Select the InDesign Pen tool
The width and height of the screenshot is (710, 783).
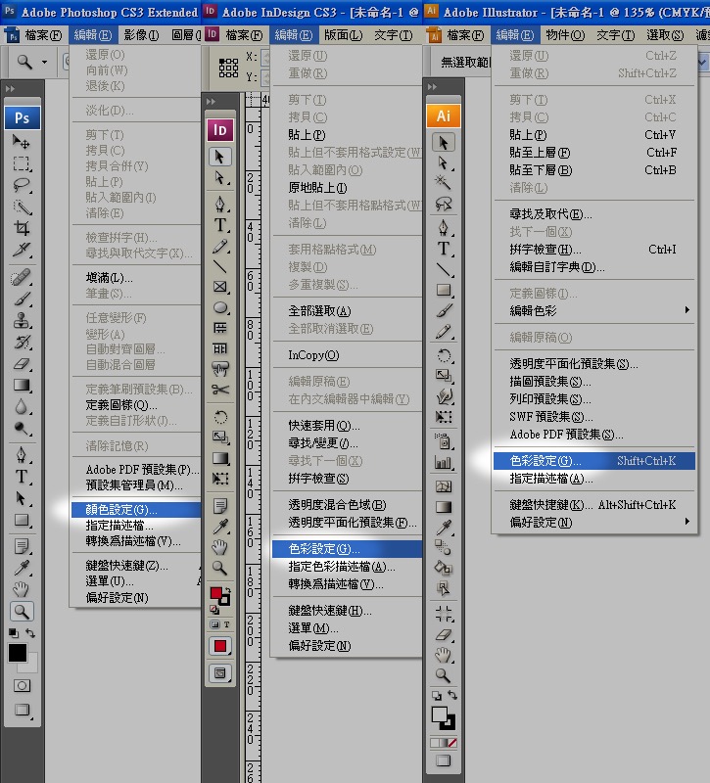tap(219, 204)
